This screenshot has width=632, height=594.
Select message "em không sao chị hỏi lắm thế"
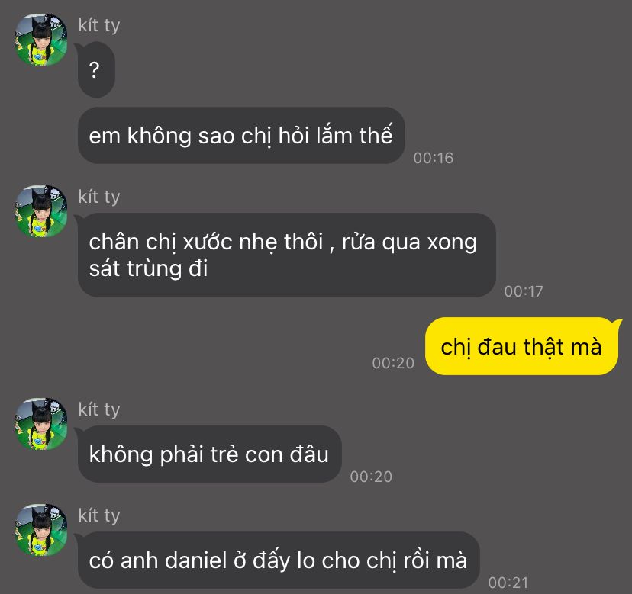241,135
